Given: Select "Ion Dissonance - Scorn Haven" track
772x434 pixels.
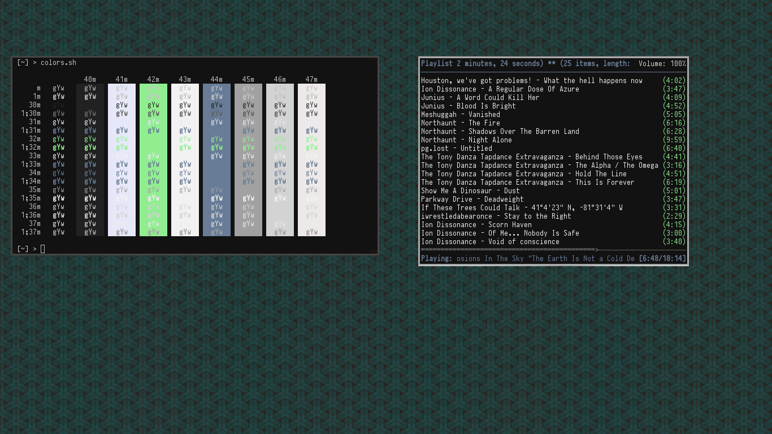Looking at the screenshot, I should [553, 225].
